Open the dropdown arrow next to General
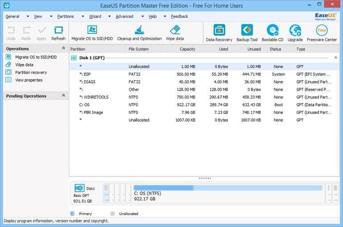Viewport: 343px width, 227px height. tap(28, 17)
